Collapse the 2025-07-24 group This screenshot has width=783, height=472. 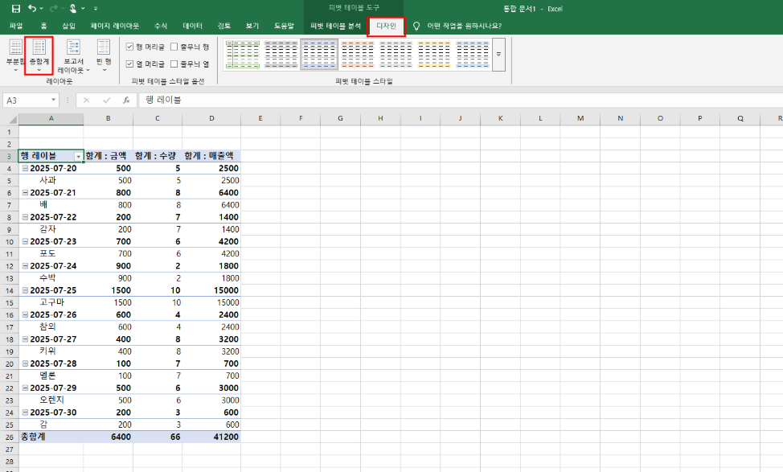[x=25, y=266]
